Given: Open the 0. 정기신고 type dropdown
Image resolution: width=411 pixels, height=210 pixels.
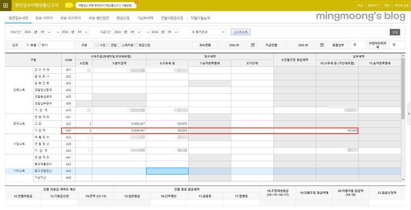Looking at the screenshot, I should (208, 32).
